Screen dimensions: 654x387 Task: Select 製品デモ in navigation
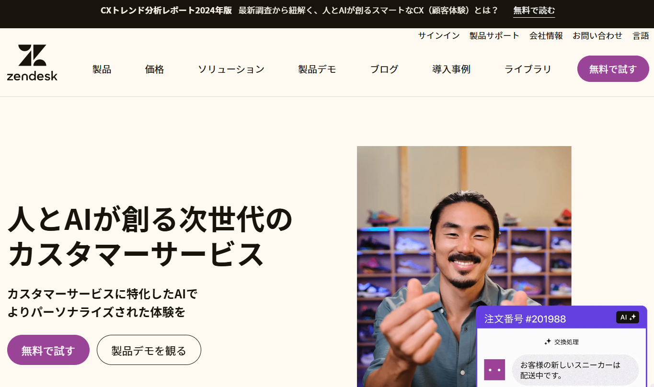(317, 69)
